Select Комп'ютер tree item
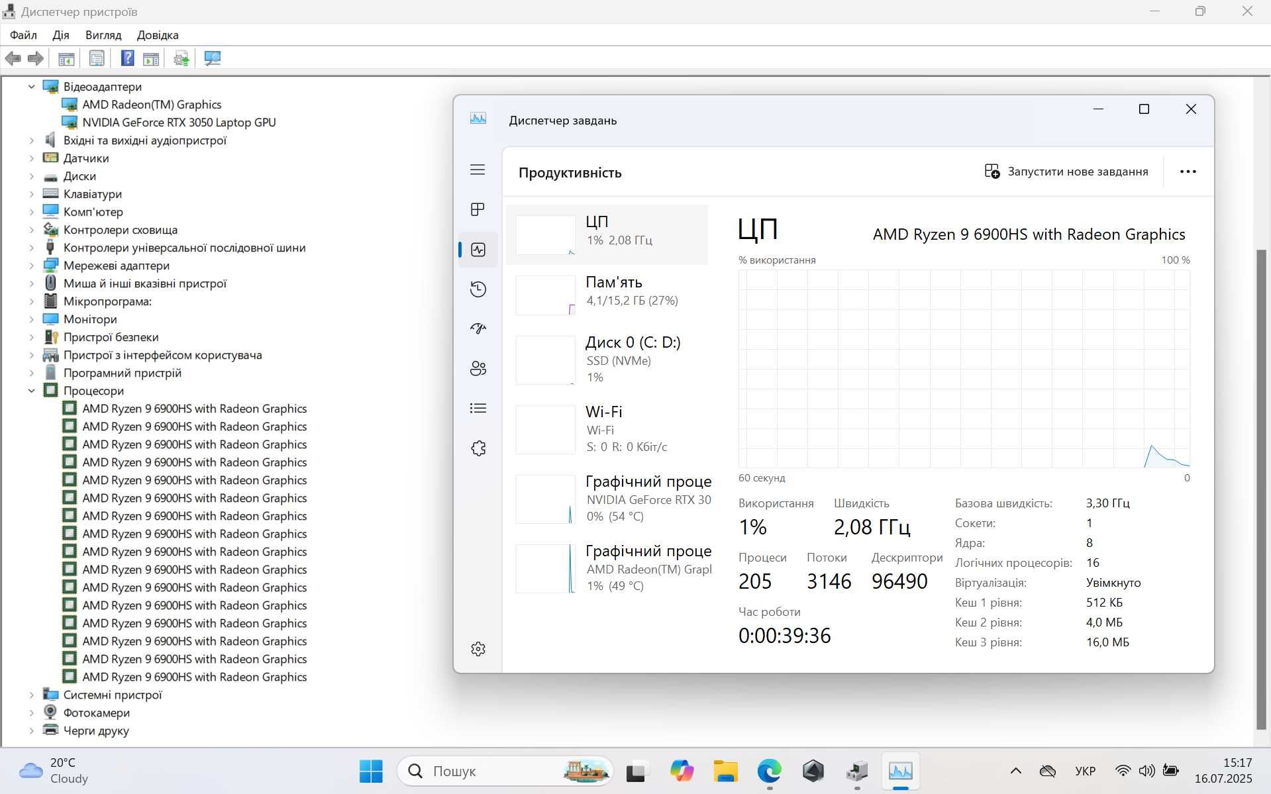 tap(93, 212)
